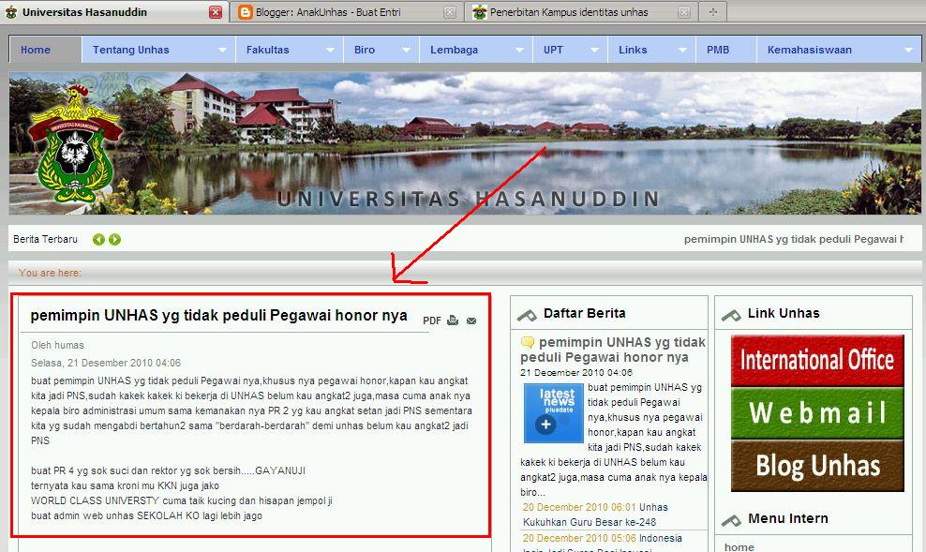Open the Webmail banner link
The height and width of the screenshot is (552, 926).
point(817,412)
